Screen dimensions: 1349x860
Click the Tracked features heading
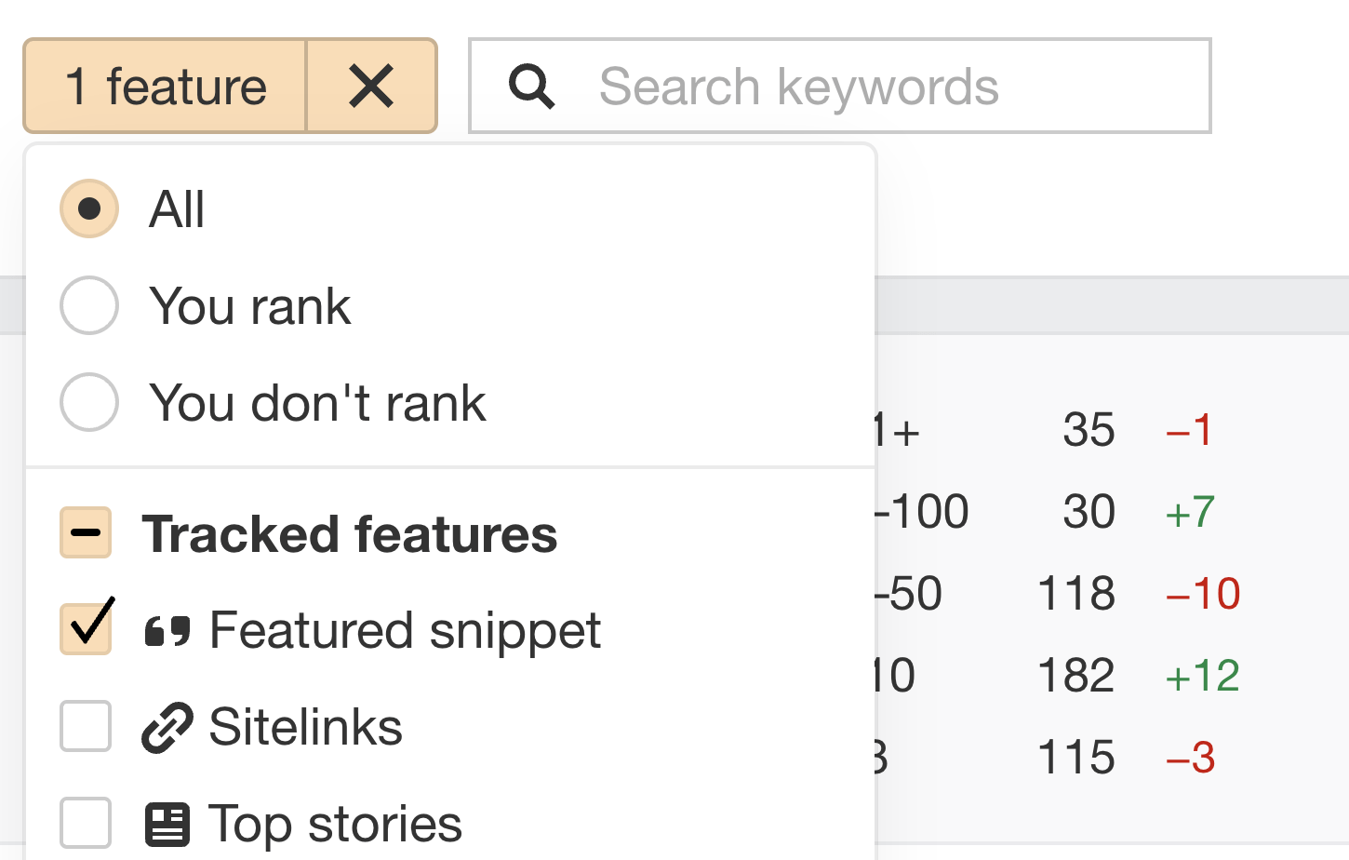[349, 532]
